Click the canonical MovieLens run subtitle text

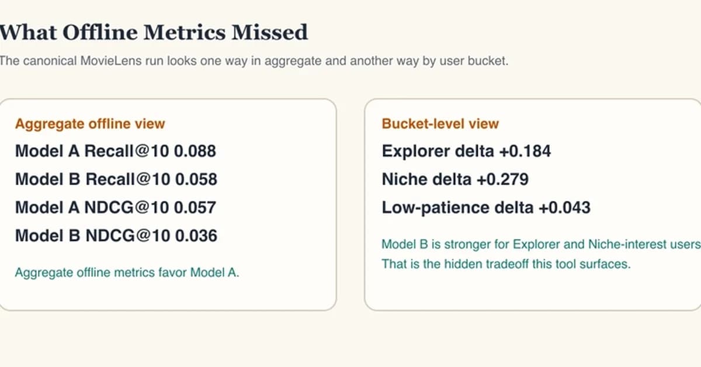click(254, 61)
